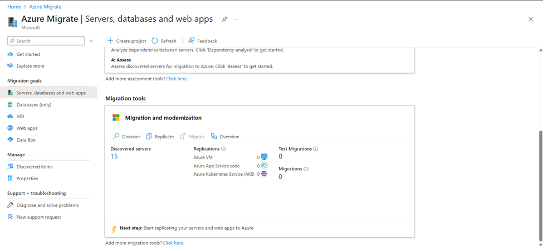Click the Test Migrations count 0
Image resolution: width=543 pixels, height=246 pixels.
tap(281, 157)
